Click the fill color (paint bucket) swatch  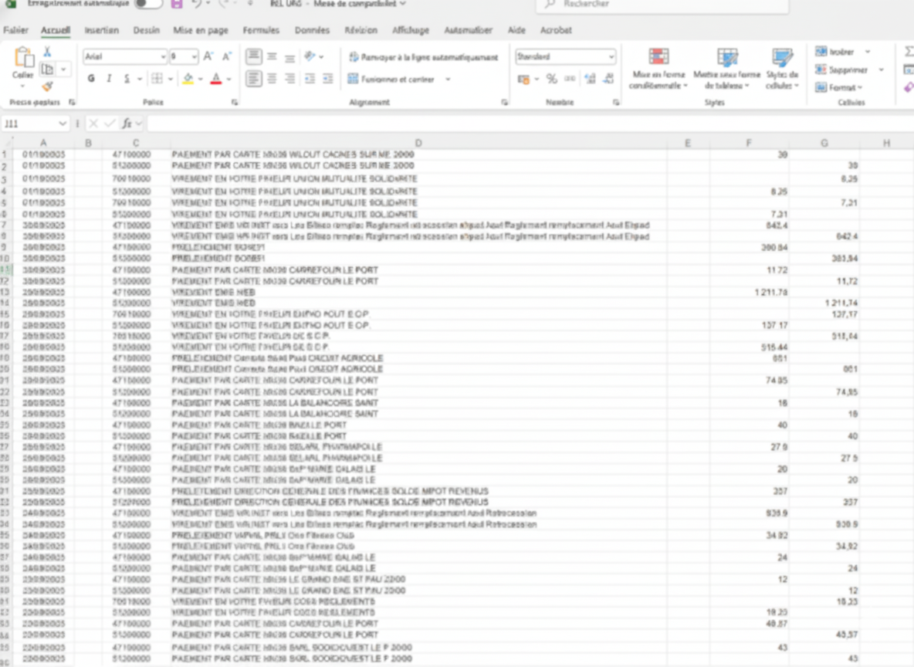click(x=188, y=79)
